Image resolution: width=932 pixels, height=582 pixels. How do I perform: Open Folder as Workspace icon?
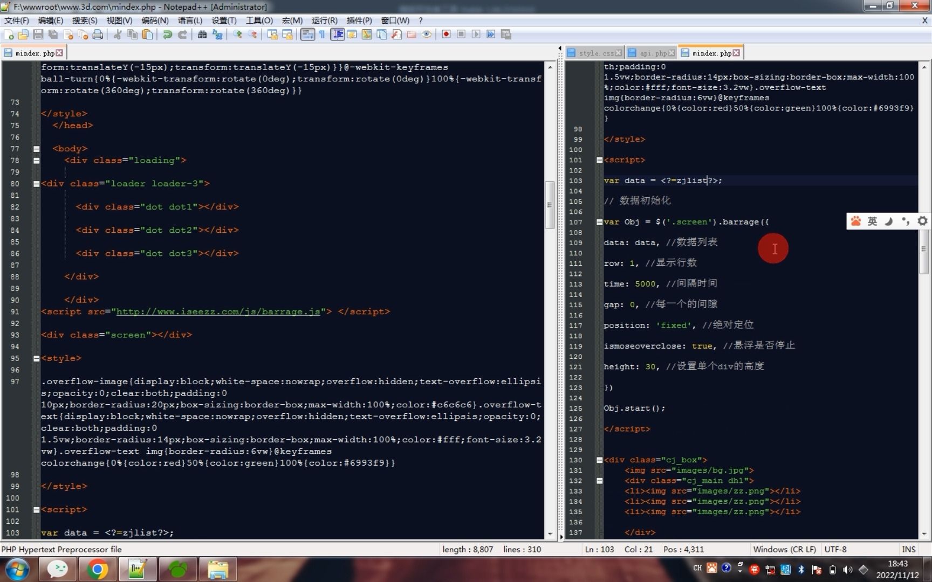click(412, 34)
